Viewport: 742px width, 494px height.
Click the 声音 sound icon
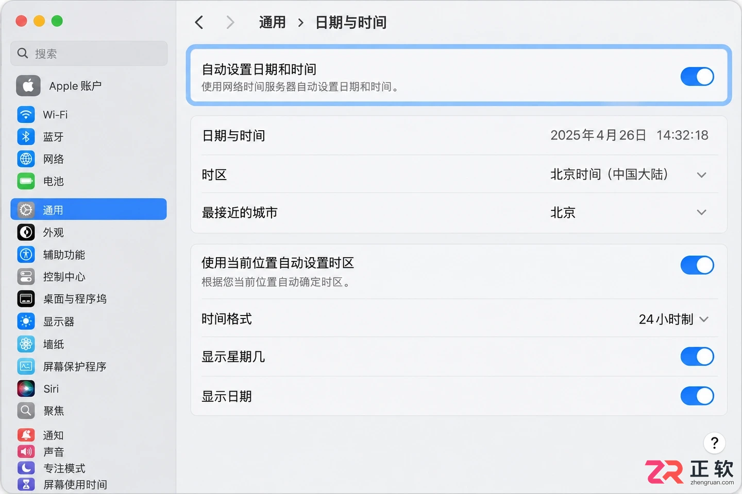pyautogui.click(x=26, y=451)
